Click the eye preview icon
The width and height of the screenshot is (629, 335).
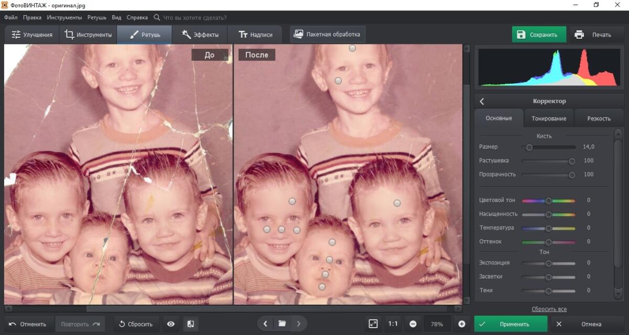coord(171,324)
